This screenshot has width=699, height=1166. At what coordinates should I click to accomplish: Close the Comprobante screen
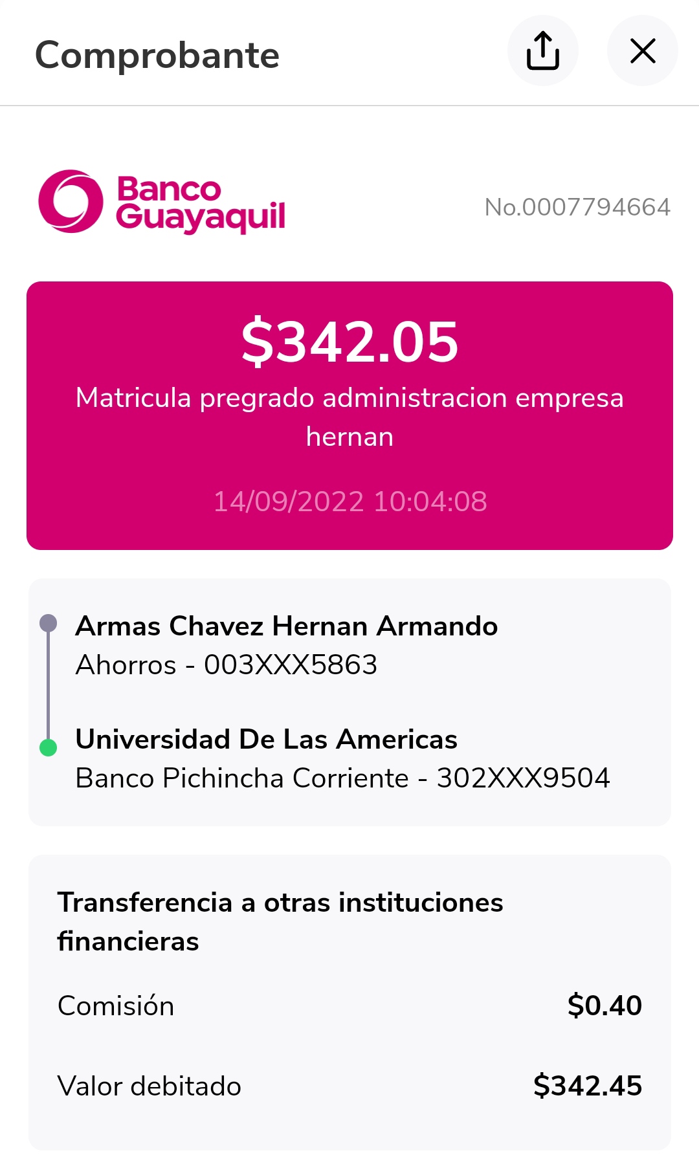642,50
